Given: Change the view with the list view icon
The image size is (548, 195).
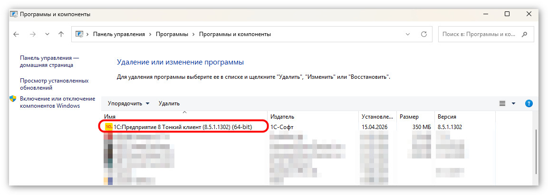Looking at the screenshot, I should click(502, 103).
